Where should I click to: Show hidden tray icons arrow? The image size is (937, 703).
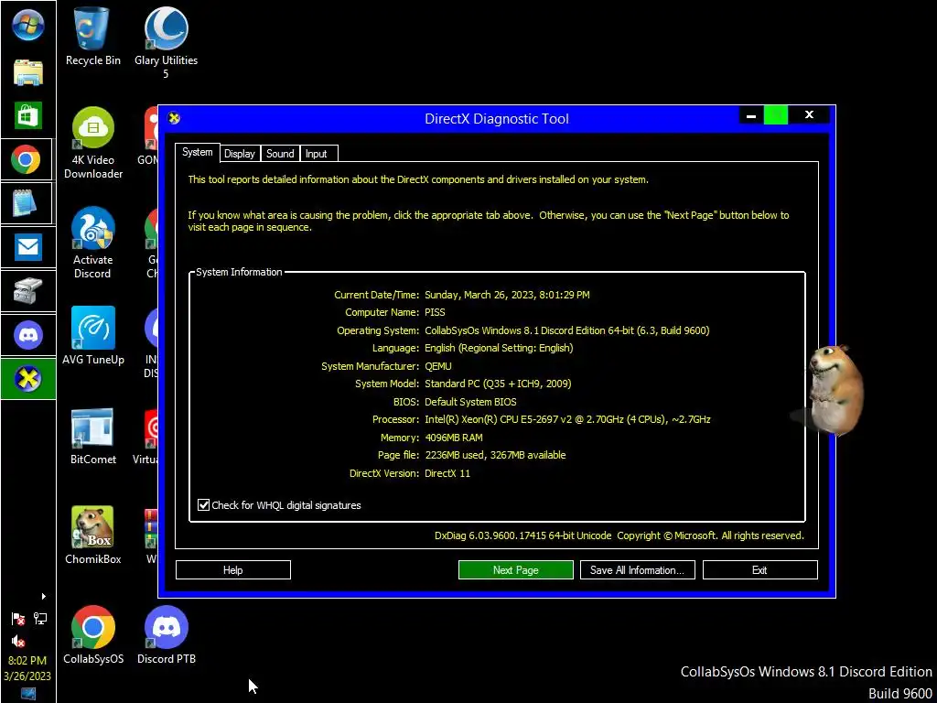[x=43, y=596]
